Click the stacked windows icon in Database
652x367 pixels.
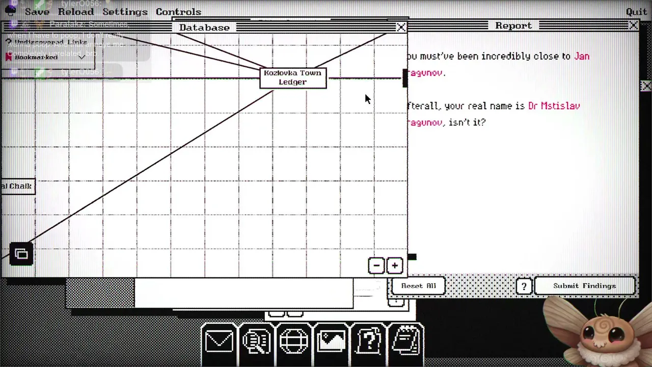pyautogui.click(x=21, y=254)
